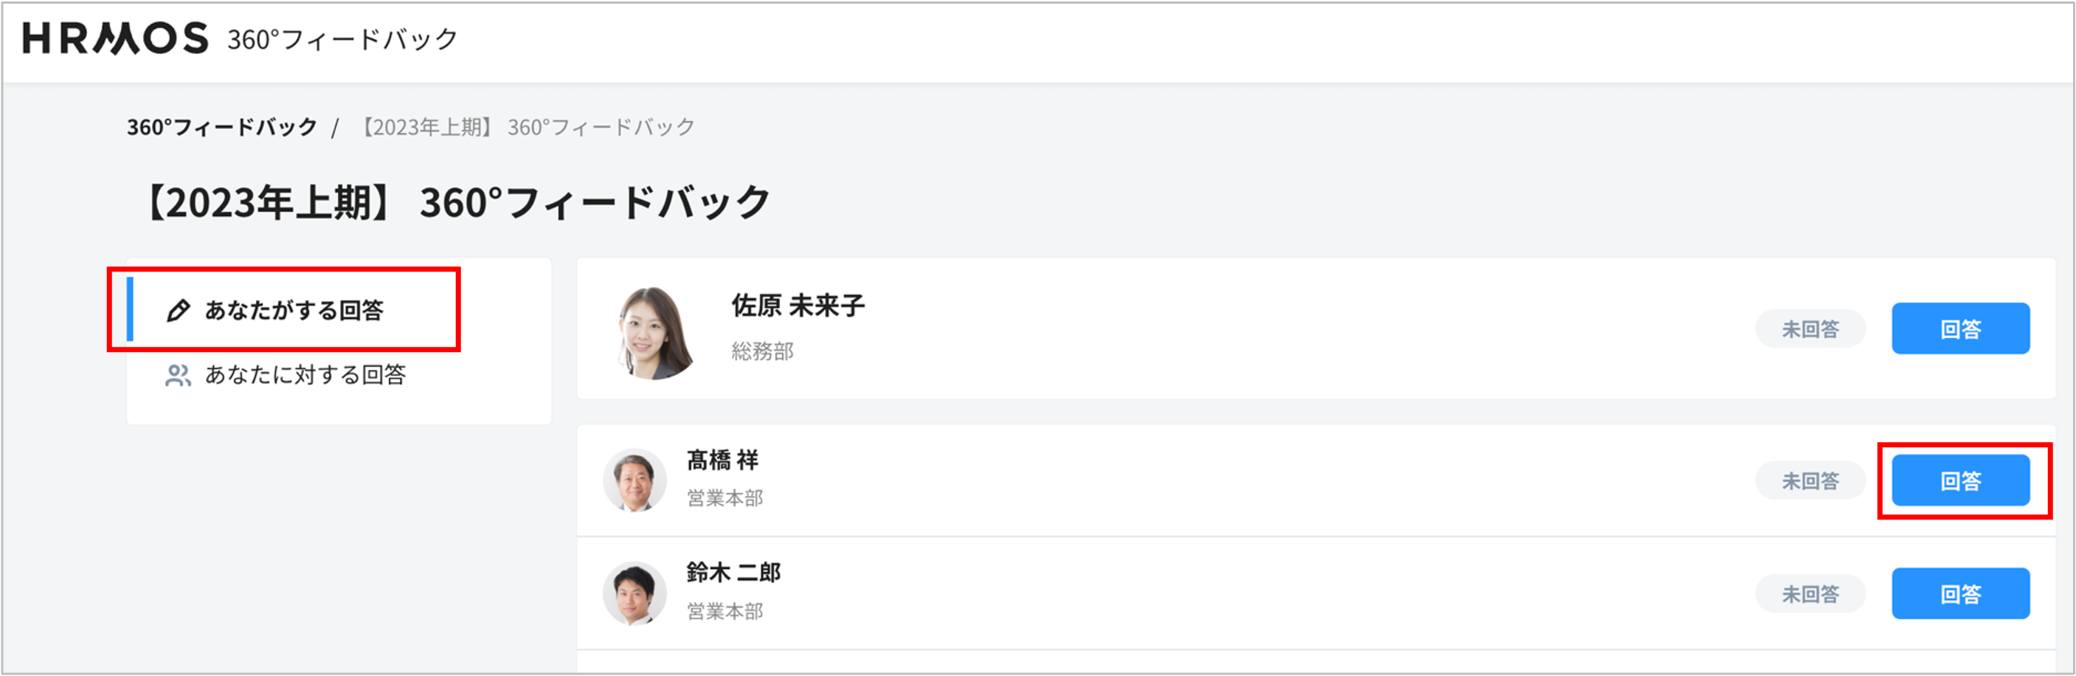This screenshot has height=676, width=2076.
Task: Click the 【2023年上期】 360°フィードバック page heading
Action: pos(457,202)
